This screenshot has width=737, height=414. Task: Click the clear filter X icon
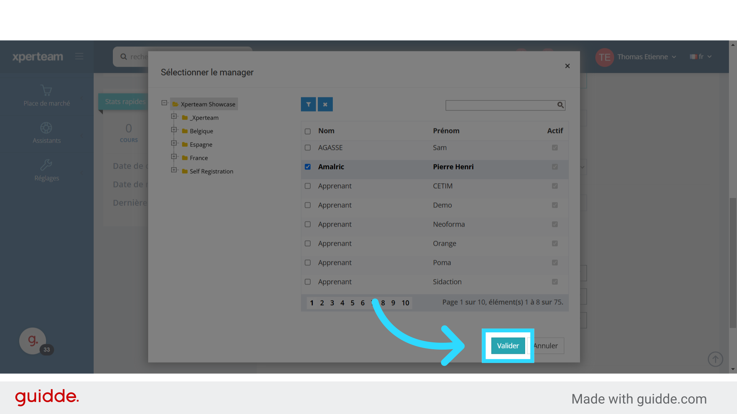(x=325, y=104)
